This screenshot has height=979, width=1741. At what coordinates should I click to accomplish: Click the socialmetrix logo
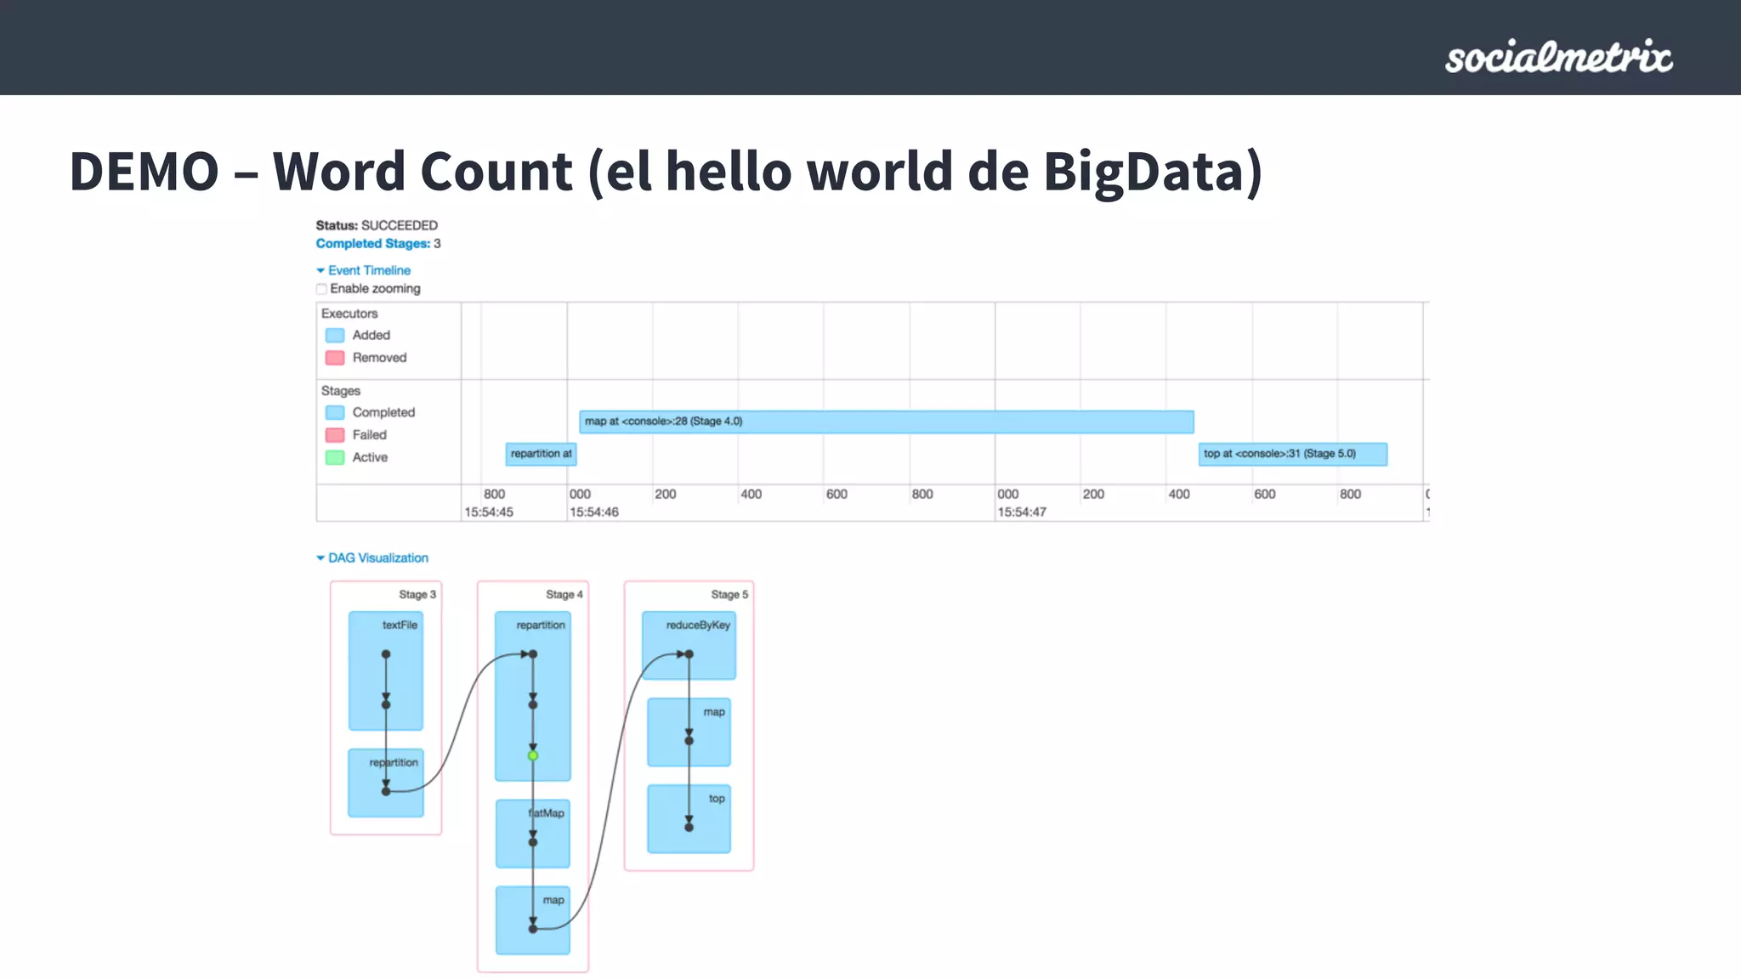tap(1559, 57)
